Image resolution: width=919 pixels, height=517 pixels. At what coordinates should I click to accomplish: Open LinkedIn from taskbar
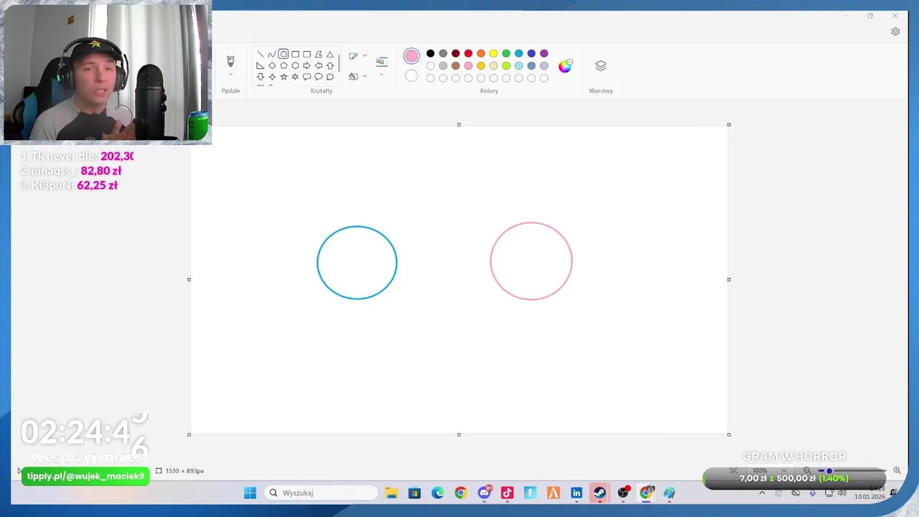coord(576,493)
